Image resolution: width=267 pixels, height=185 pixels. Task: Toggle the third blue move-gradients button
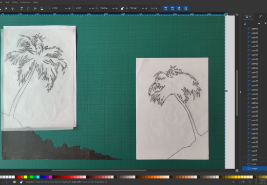(x=179, y=8)
